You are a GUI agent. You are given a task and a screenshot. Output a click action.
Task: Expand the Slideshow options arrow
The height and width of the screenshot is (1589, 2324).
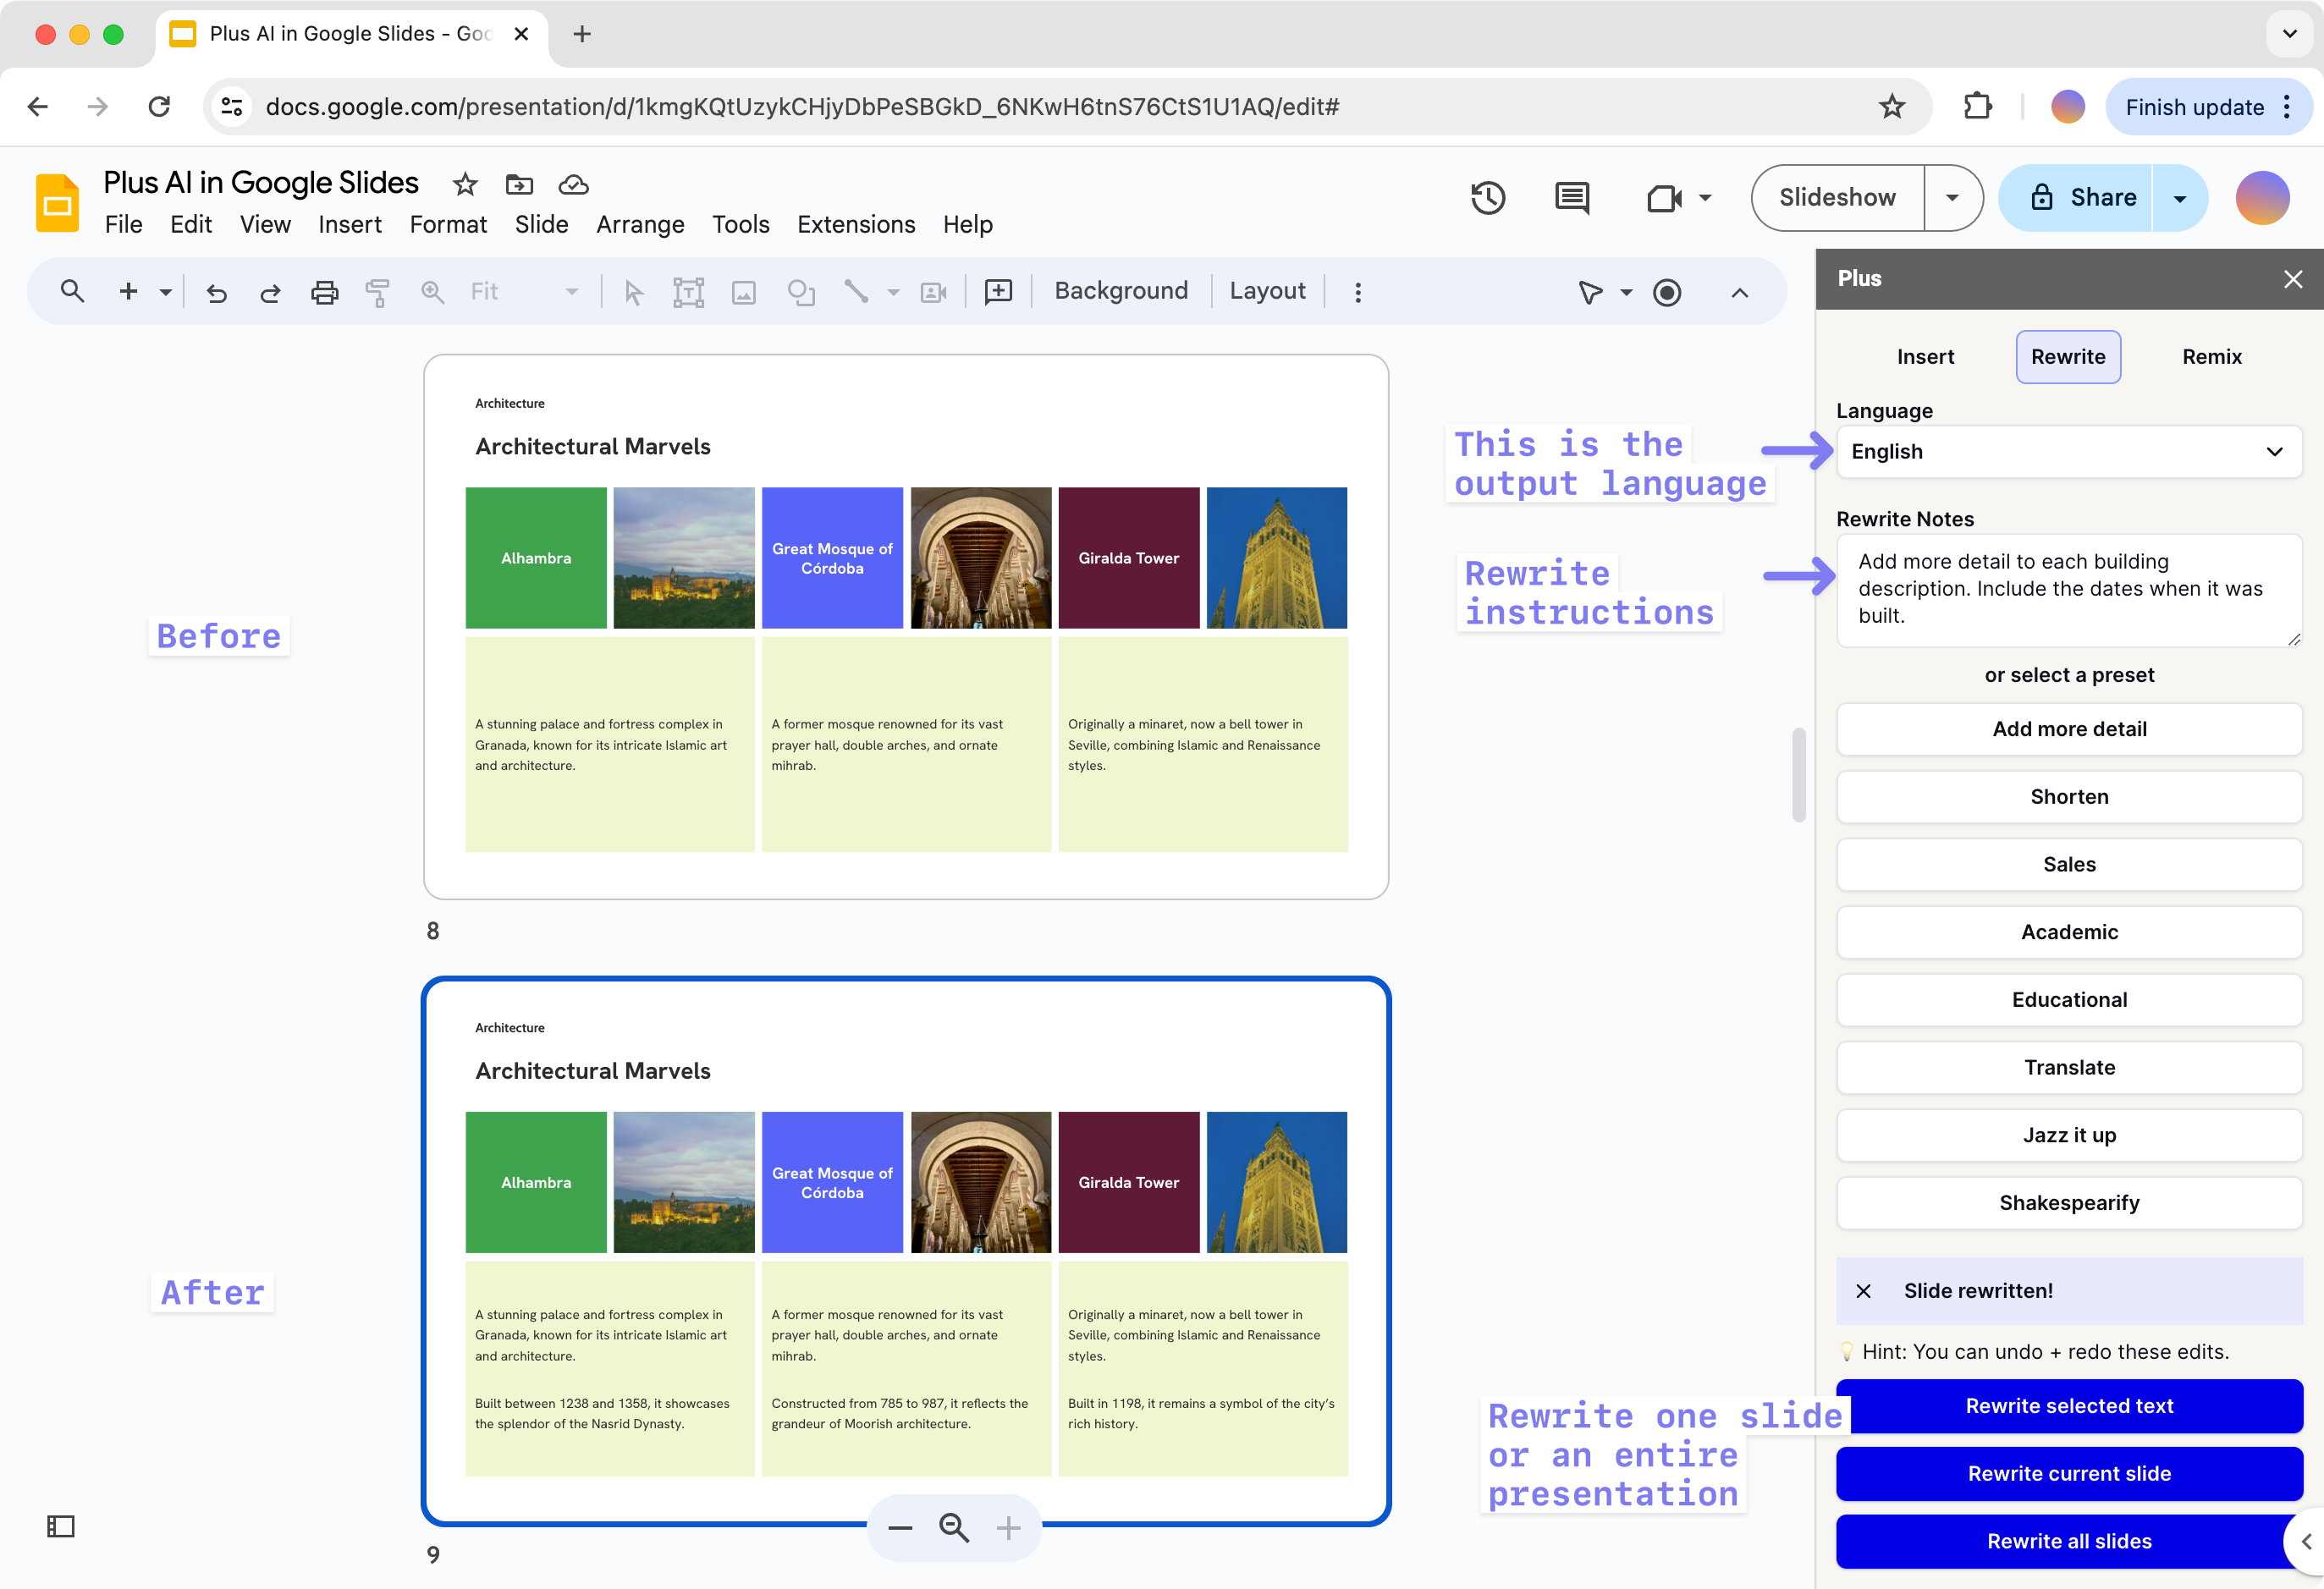click(x=1951, y=197)
